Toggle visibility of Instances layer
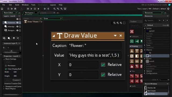The image size is (172, 97). pos(17,23)
